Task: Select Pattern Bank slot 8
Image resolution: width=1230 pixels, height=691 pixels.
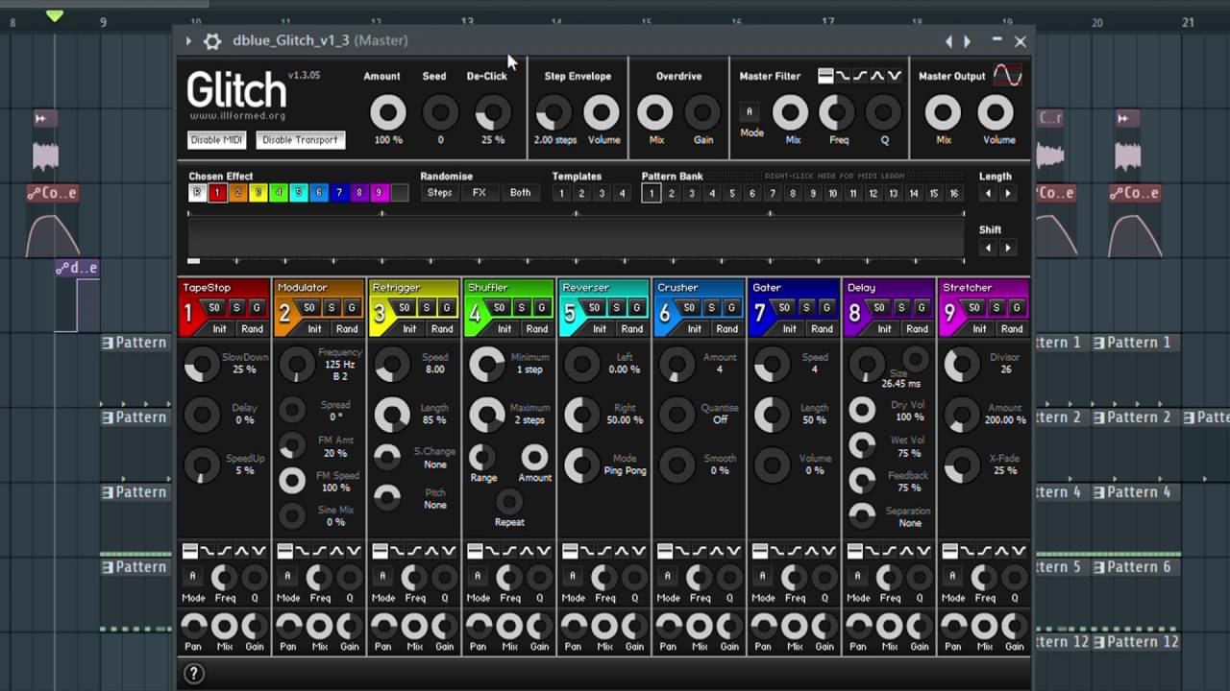Action: [x=793, y=193]
